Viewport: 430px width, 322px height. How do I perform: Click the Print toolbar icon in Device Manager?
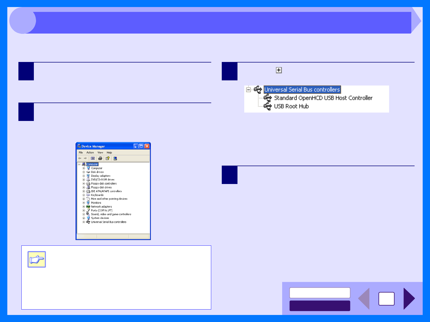tap(100, 158)
